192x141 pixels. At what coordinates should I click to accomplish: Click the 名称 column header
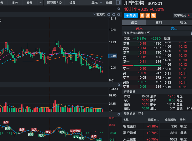[x=126, y=120]
